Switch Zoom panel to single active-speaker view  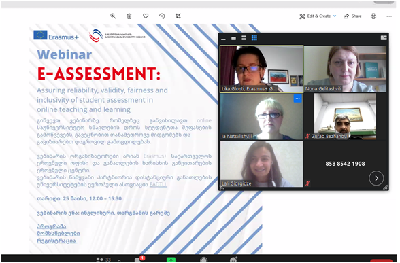pos(234,38)
